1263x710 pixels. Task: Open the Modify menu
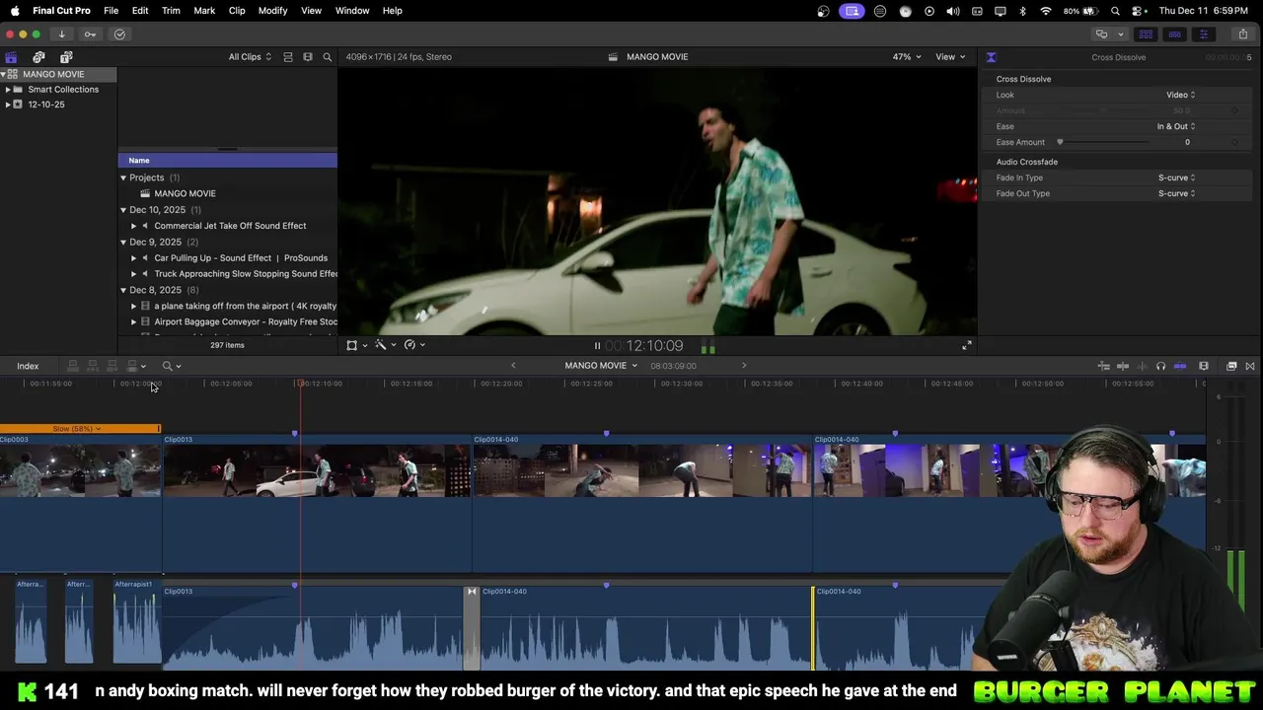click(x=272, y=11)
